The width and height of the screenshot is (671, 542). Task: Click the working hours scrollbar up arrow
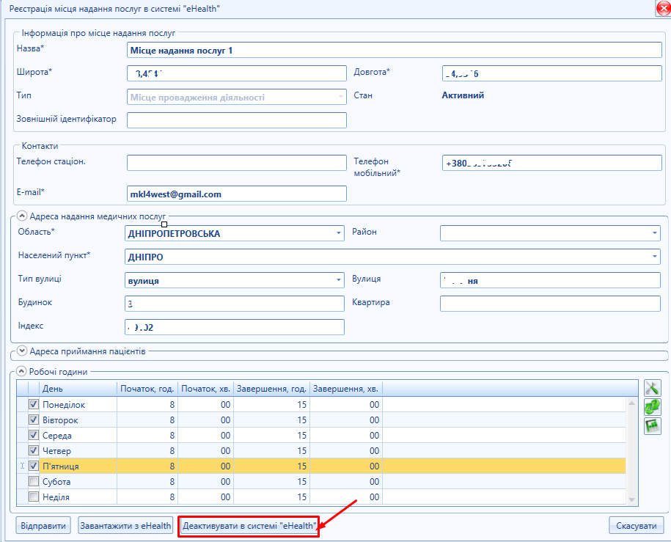[631, 403]
